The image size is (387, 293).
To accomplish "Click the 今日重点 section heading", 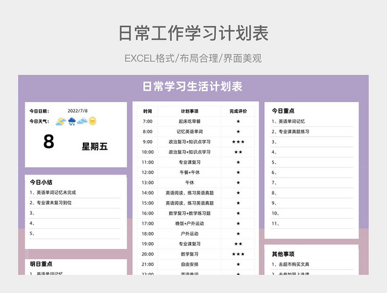I will pos(283,111).
